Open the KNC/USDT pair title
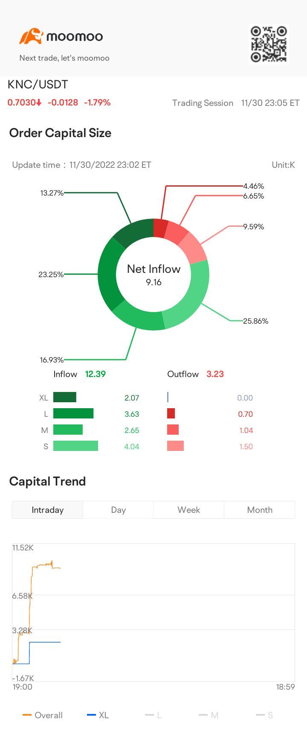307x740 pixels. [38, 85]
